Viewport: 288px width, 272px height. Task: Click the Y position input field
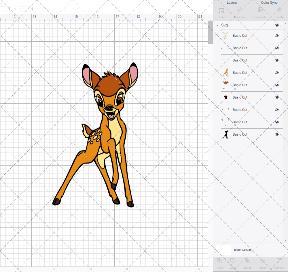(24, 9)
